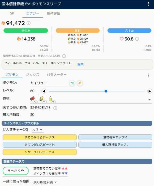Viewport: 154px width, 186px height.
Task: Select the ポケモン tab
Action: click(x=12, y=74)
